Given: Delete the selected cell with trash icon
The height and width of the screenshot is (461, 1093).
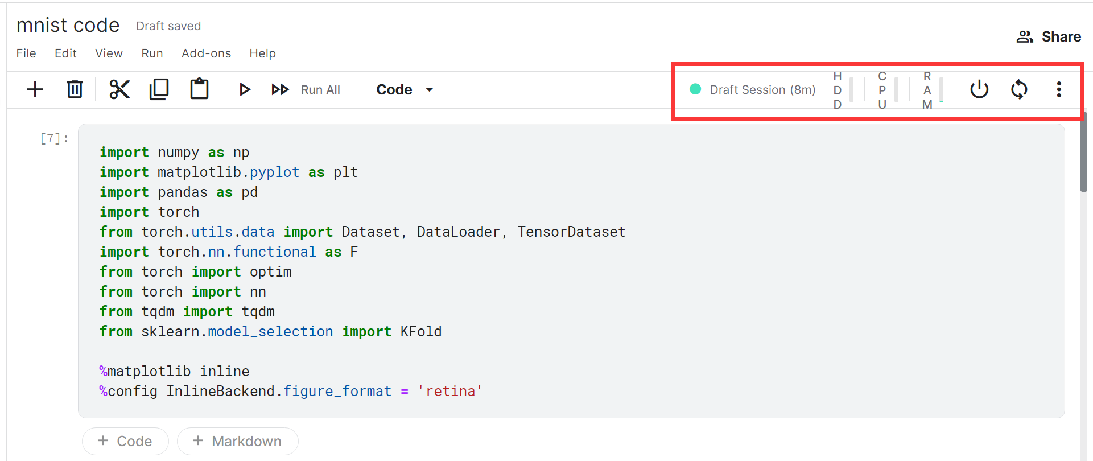Looking at the screenshot, I should (75, 89).
